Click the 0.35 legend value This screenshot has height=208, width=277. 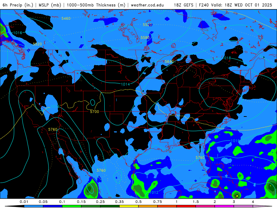pos(119,202)
